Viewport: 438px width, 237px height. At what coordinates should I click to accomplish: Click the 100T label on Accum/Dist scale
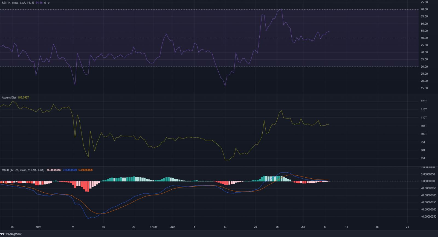pos(424,134)
